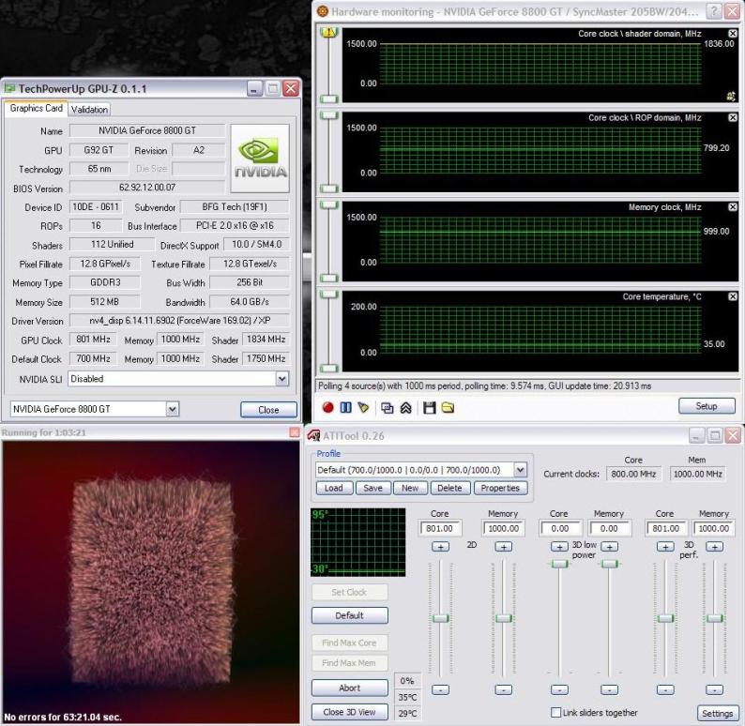Expand the ATITool Profile dropdown
The height and width of the screenshot is (726, 745).
[520, 470]
